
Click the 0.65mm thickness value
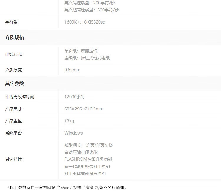(72, 70)
